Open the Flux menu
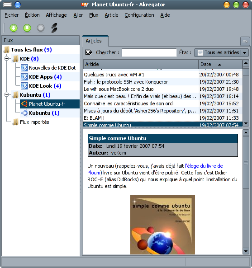This screenshot has height=268, width=252. [x=94, y=15]
